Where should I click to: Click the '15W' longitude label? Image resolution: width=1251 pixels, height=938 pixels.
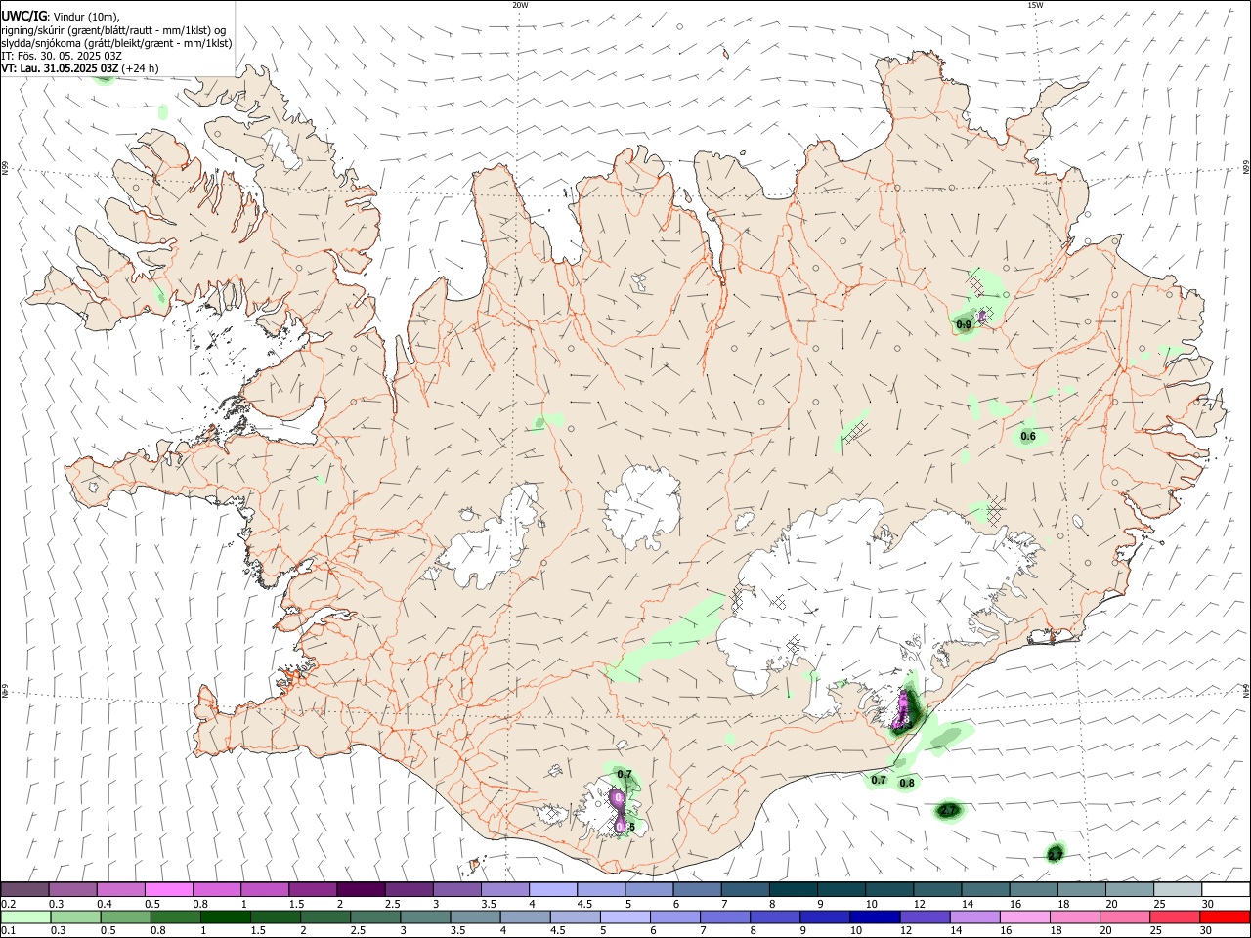point(1035,5)
